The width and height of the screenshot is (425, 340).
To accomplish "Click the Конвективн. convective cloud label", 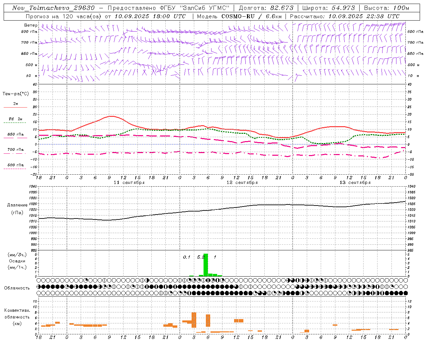I will [17, 310].
